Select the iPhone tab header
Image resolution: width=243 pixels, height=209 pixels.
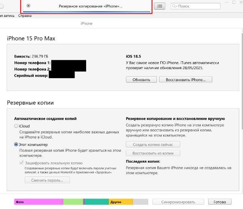[86, 24]
